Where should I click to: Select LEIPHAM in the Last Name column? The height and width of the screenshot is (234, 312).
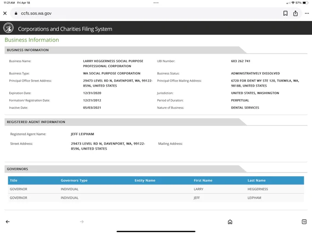(x=254, y=198)
